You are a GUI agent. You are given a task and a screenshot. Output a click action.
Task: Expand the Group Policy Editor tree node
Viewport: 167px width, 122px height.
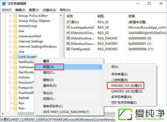[10, 16]
